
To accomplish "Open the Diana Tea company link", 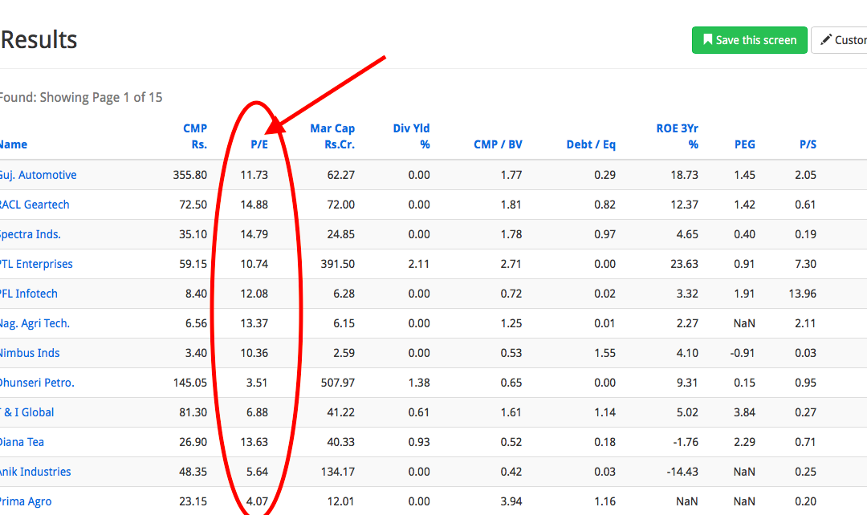I will (x=22, y=442).
